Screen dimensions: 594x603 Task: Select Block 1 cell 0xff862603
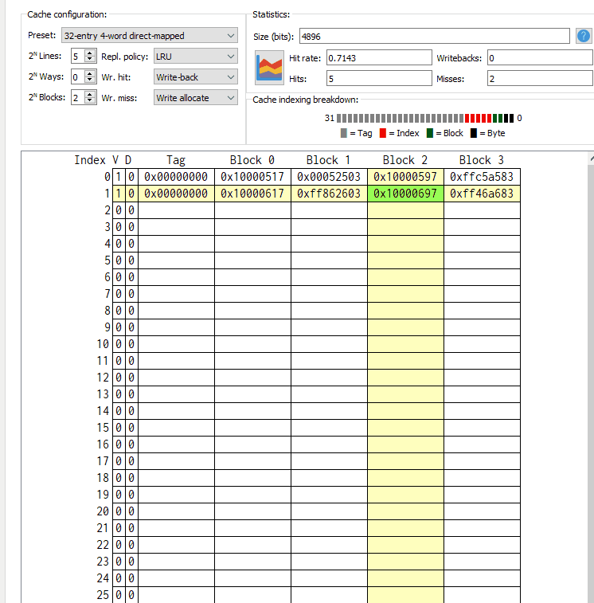[x=329, y=194]
